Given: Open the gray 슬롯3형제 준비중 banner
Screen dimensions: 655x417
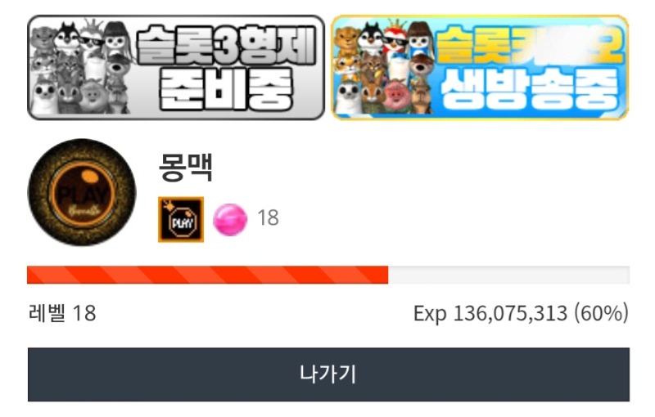Looking at the screenshot, I should (x=176, y=68).
